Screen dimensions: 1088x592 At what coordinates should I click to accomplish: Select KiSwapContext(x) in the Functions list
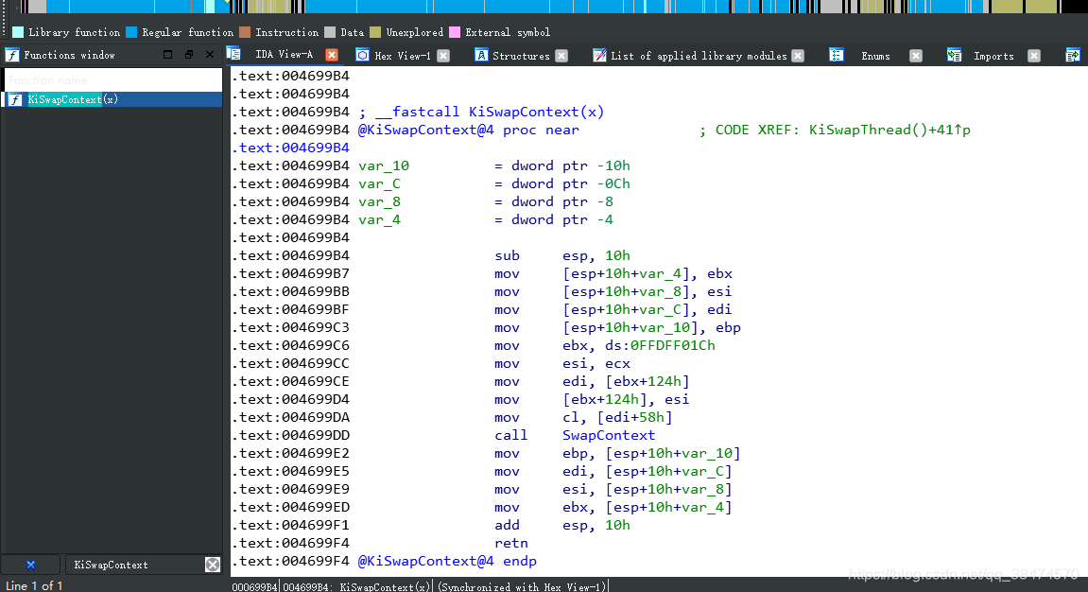[112, 99]
